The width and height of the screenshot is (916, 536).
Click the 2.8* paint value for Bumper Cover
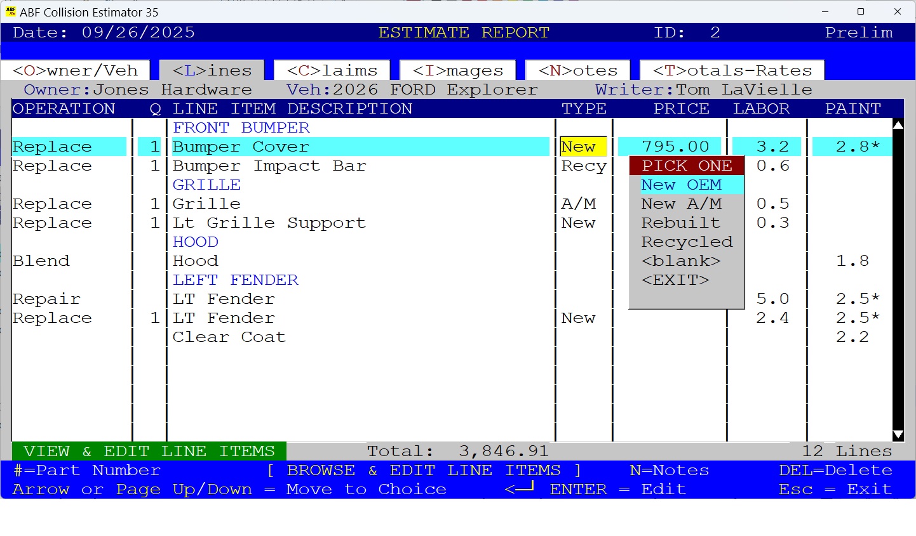(x=852, y=146)
